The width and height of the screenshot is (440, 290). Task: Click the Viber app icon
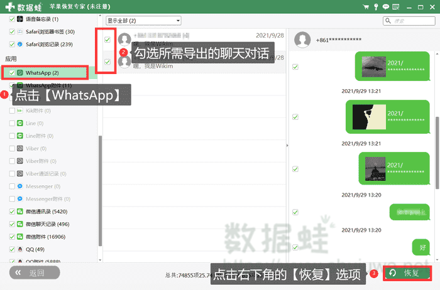(20, 149)
